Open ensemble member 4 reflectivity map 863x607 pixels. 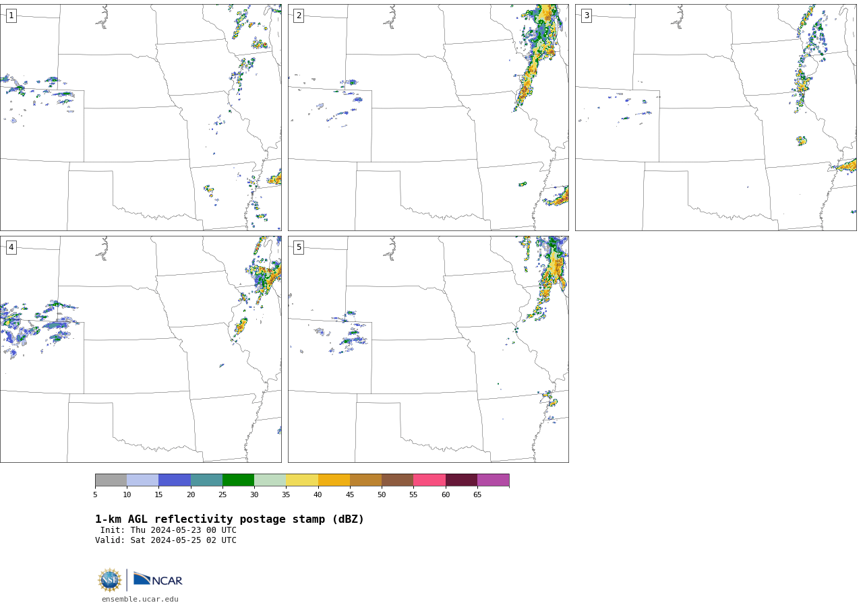tap(141, 349)
